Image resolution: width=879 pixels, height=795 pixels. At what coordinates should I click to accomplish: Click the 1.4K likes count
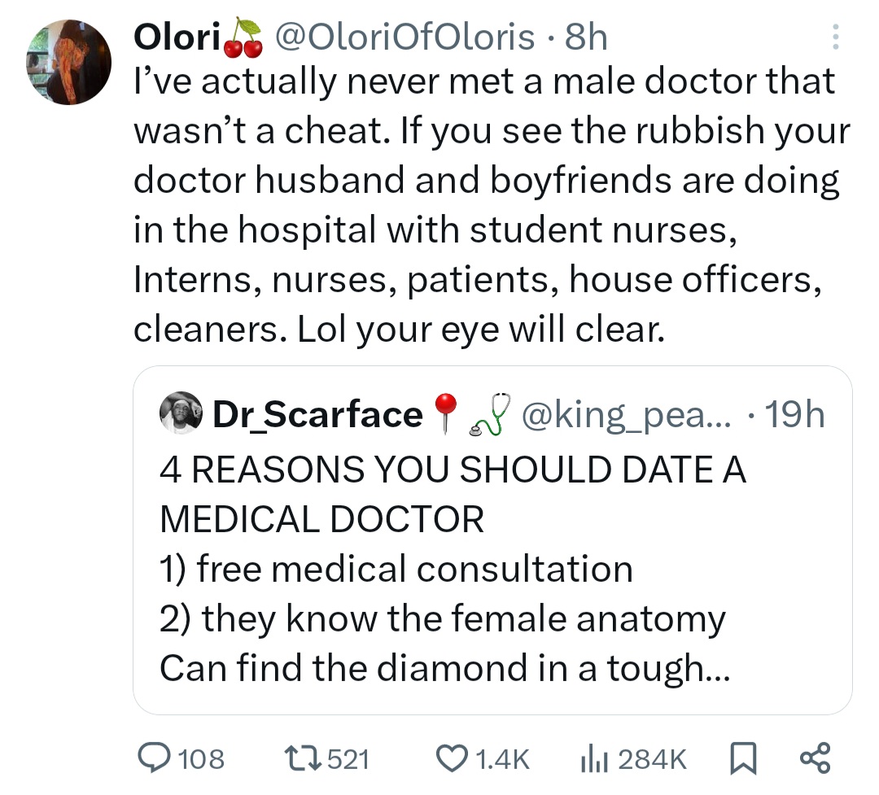click(501, 759)
